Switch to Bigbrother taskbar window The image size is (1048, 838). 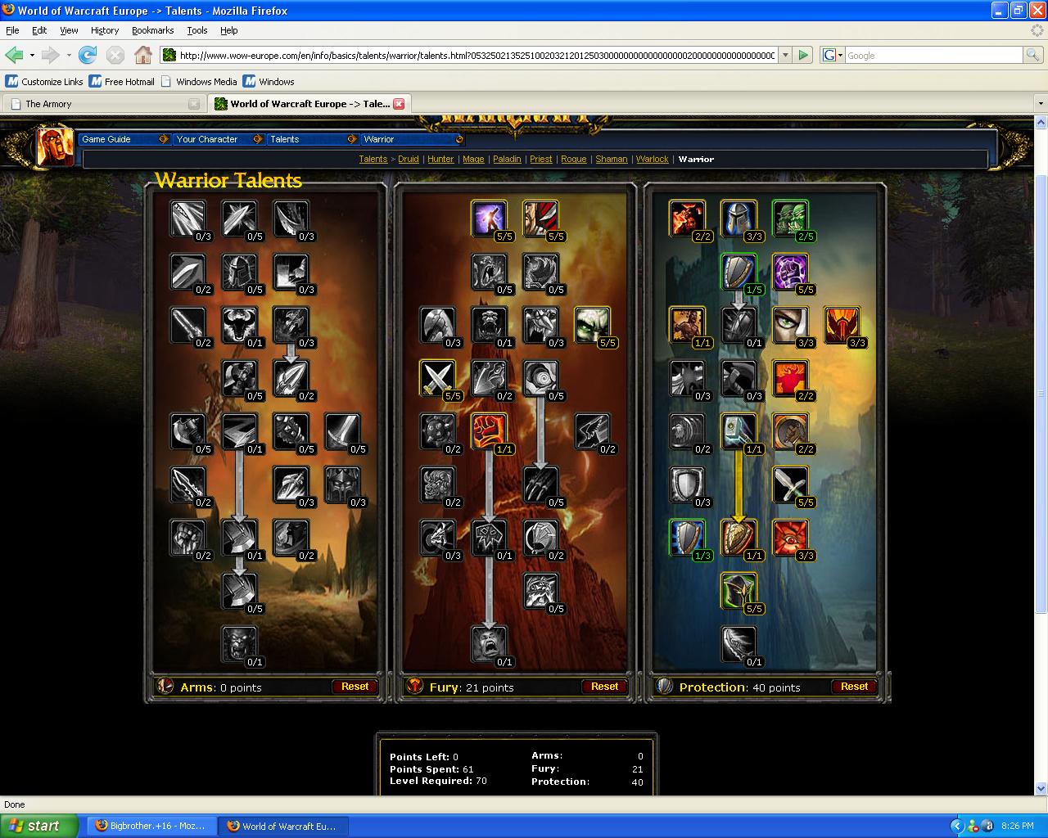[x=151, y=826]
